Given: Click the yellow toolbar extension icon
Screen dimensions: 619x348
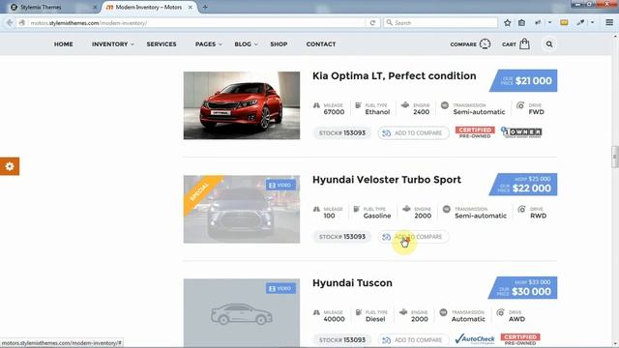Looking at the screenshot, I should [x=564, y=22].
